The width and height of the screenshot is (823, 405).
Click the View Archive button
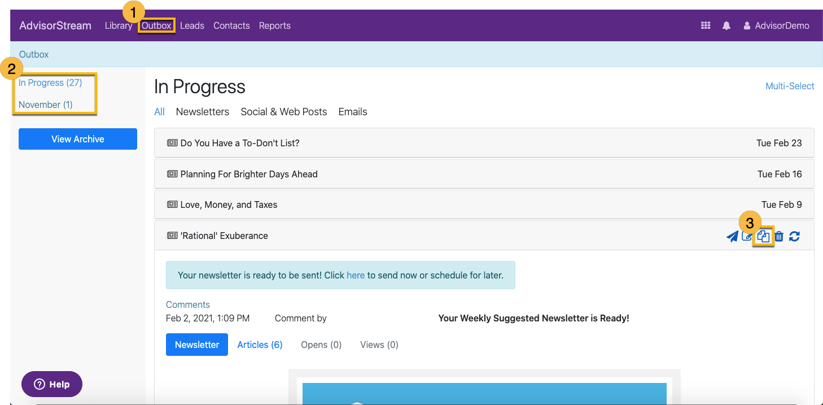click(x=78, y=139)
